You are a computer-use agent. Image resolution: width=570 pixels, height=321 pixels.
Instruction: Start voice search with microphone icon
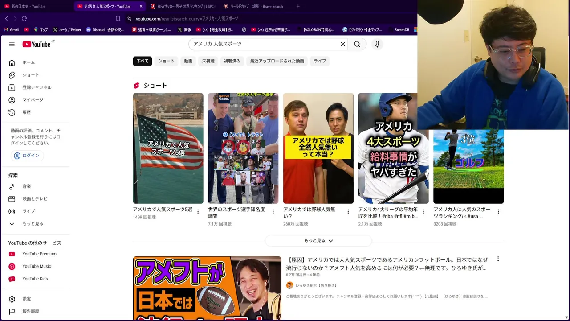point(377,44)
